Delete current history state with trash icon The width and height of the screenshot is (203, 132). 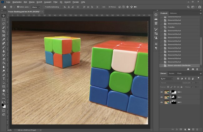[x=197, y=69]
